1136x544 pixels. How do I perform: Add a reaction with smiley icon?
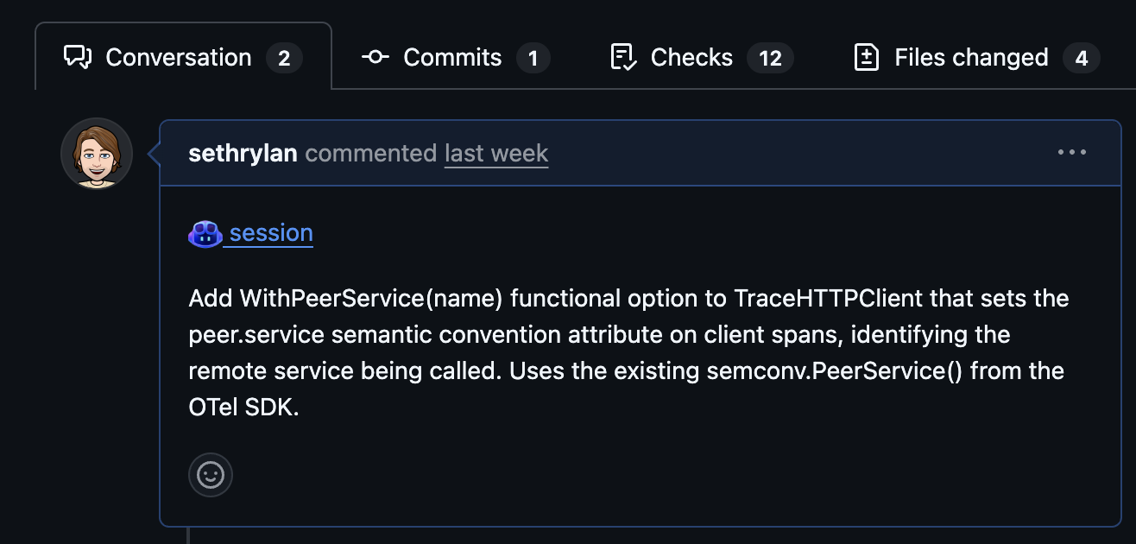211,475
